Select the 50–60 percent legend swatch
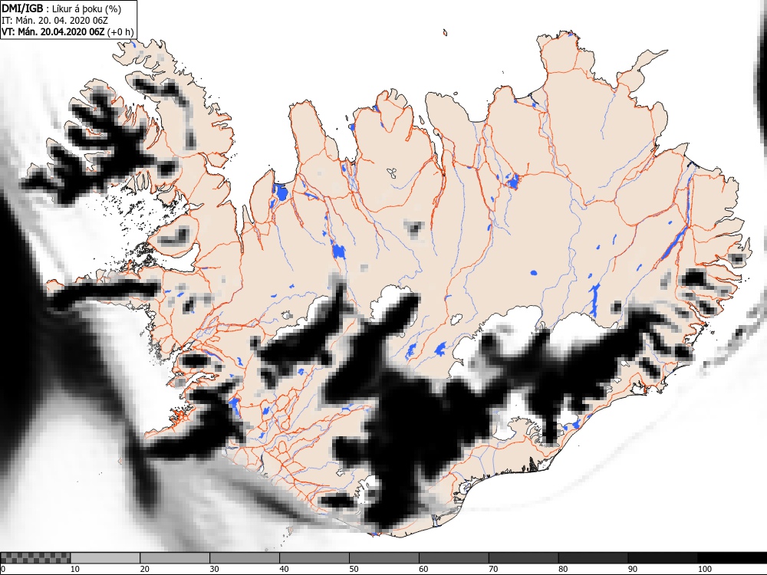The image size is (767, 575). coord(384,558)
